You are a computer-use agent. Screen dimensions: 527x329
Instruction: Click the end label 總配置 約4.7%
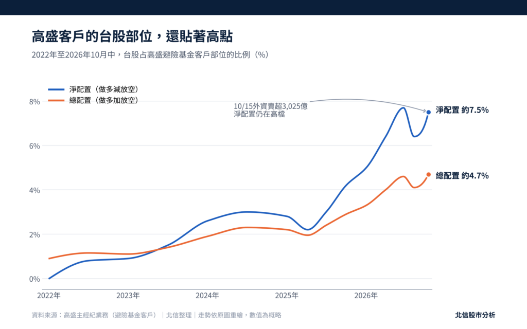coord(462,176)
